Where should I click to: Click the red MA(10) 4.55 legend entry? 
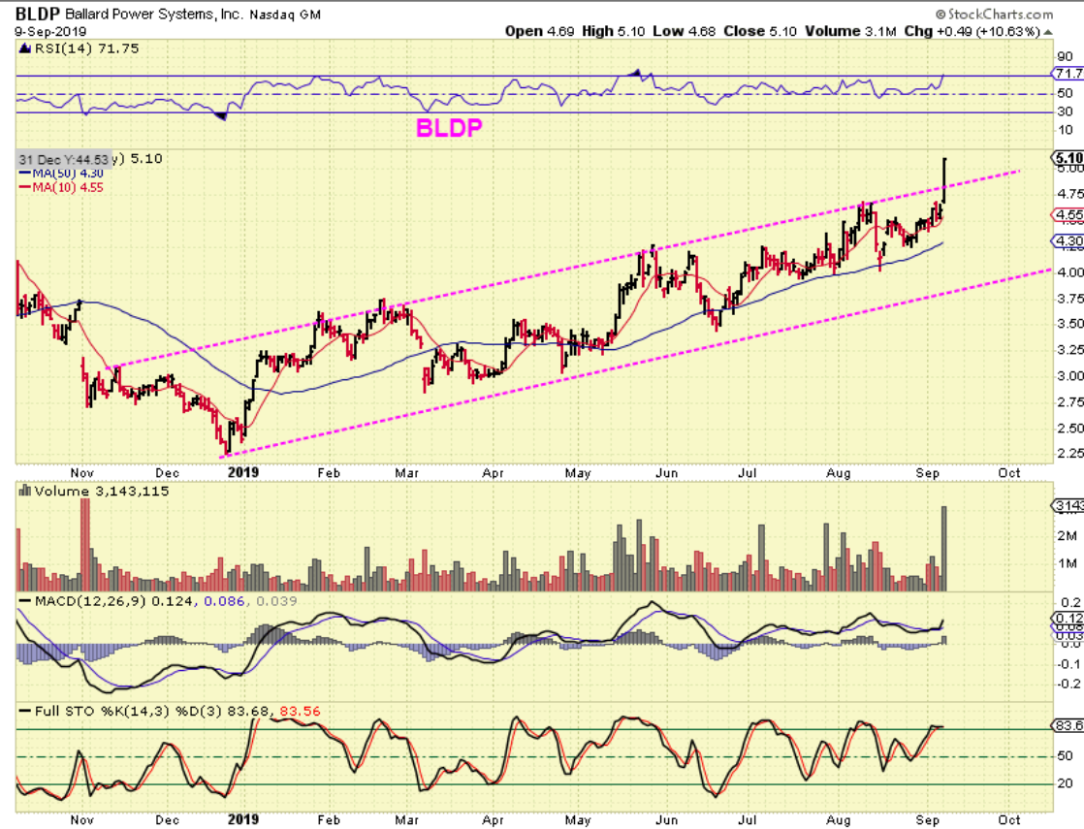(61, 187)
